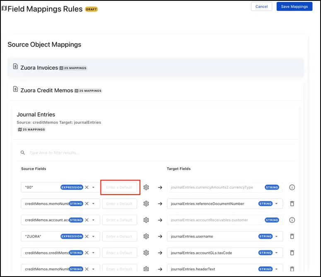This screenshot has height=277, width=321.
Task: Open dropdown for "ZUORA" source field
Action: [93, 236]
